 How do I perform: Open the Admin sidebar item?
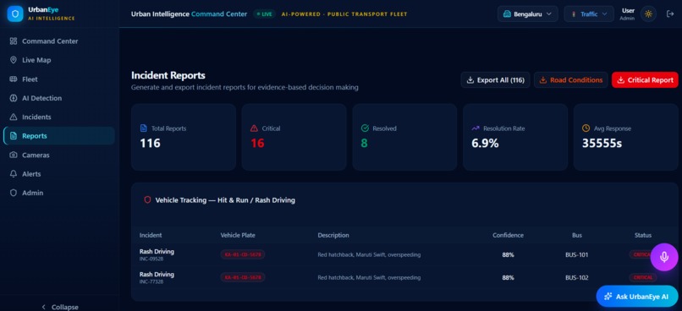59,193
